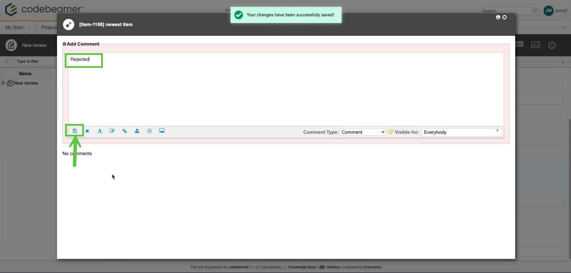Open the Hotkeys footer link

click(x=333, y=267)
